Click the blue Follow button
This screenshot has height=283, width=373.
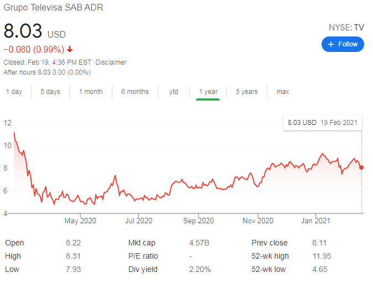click(343, 44)
